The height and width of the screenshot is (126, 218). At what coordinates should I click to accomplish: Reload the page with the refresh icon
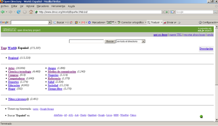(19, 12)
